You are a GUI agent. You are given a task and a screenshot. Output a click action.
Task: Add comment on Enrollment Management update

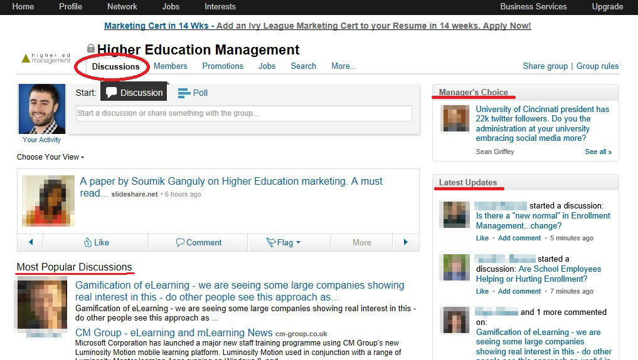coord(519,239)
